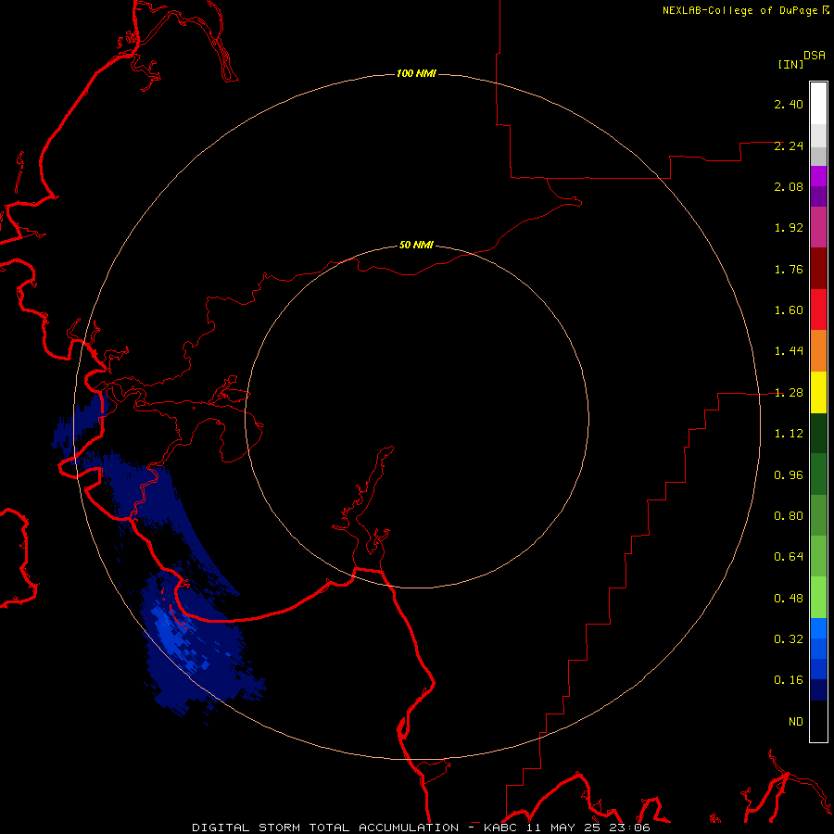Click the 0.96 legend value
Image resolution: width=834 pixels, height=834 pixels.
(x=789, y=475)
